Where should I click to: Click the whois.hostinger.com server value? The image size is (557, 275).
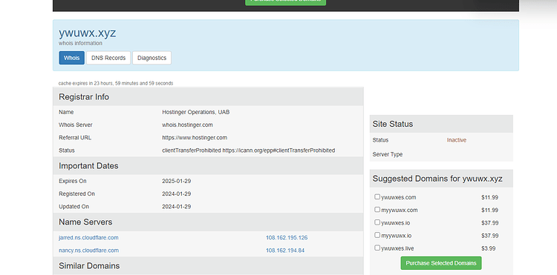(x=188, y=125)
